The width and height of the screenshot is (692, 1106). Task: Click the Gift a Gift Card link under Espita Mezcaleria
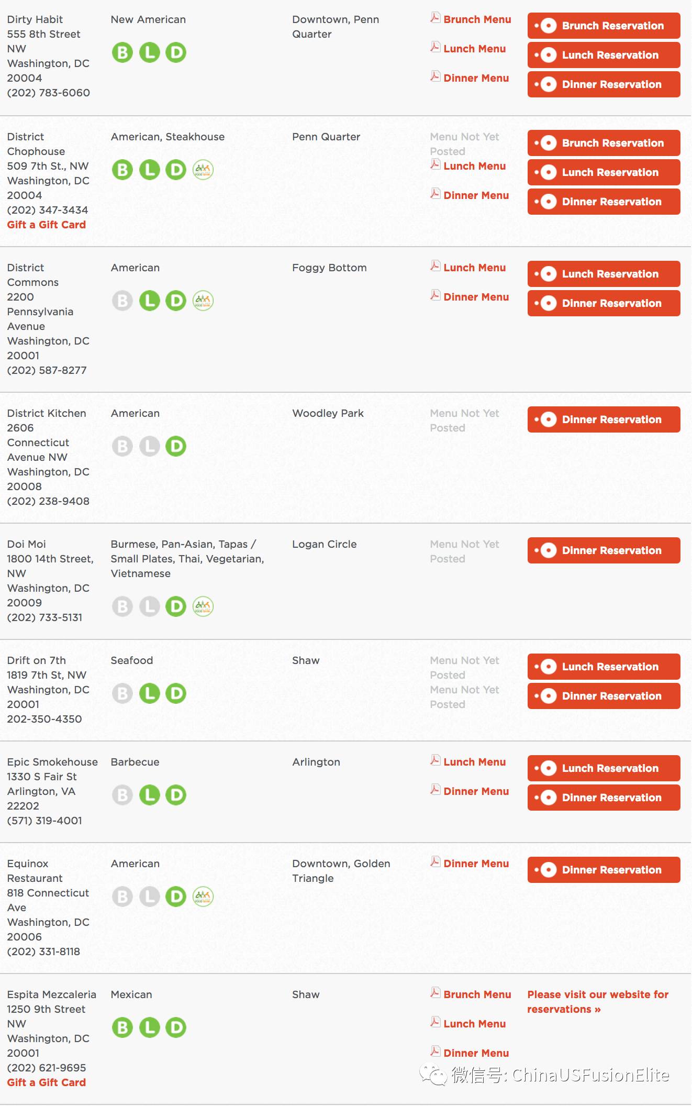47,1082
